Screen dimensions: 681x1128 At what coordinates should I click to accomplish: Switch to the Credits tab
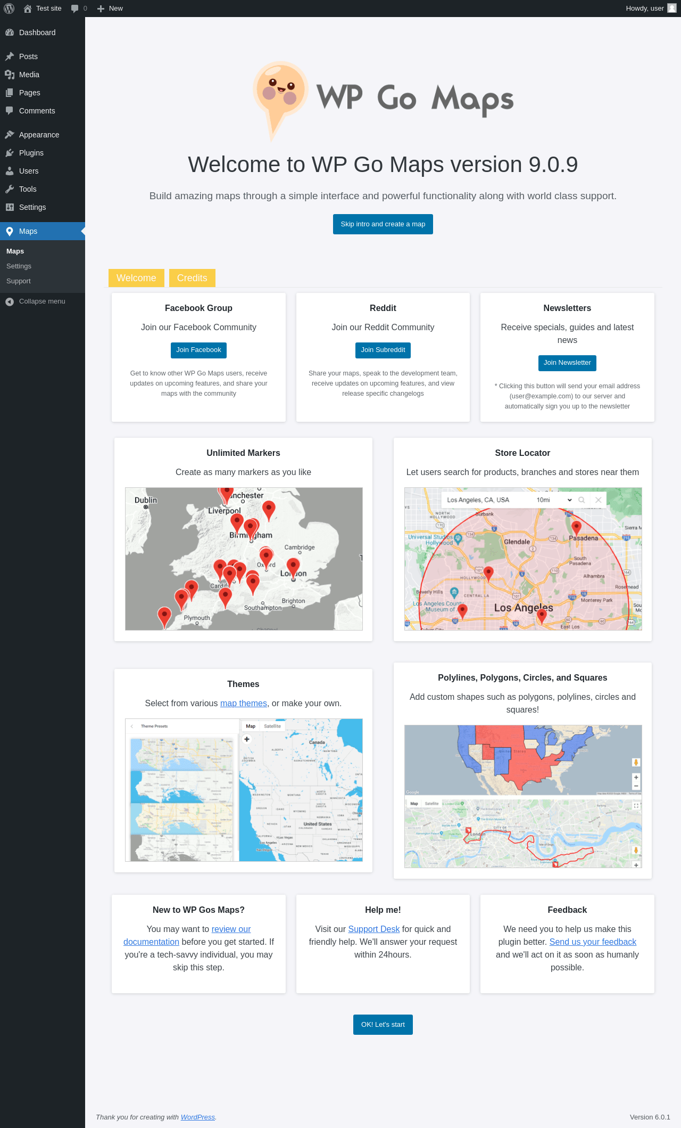(192, 278)
